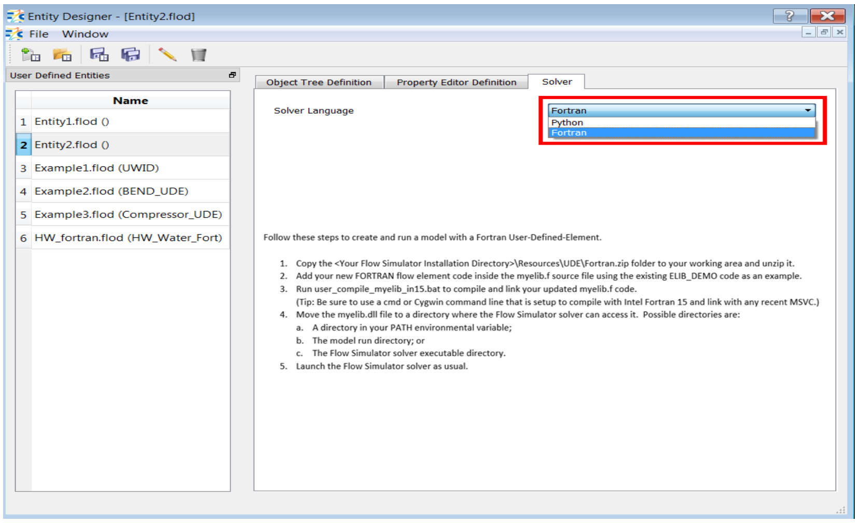Click the Help question mark button

pyautogui.click(x=789, y=16)
